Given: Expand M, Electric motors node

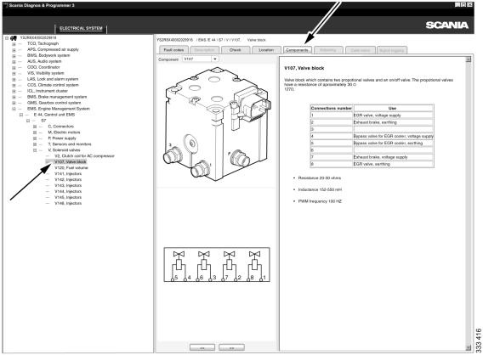Looking at the screenshot, I should 35,132.
